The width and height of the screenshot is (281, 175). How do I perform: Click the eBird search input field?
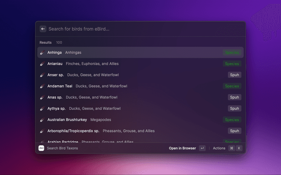click(x=140, y=29)
